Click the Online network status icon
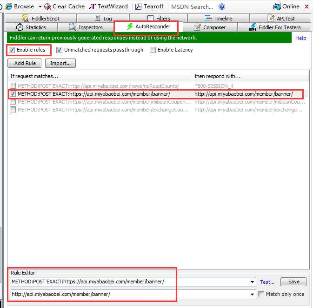The height and width of the screenshot is (308, 313). tap(277, 7)
